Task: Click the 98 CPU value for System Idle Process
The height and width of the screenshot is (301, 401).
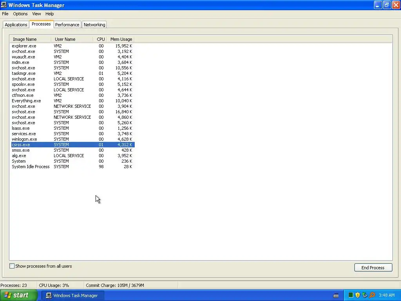Action: (101, 167)
